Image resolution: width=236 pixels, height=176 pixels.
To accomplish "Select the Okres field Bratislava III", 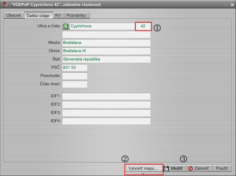I will (x=106, y=51).
